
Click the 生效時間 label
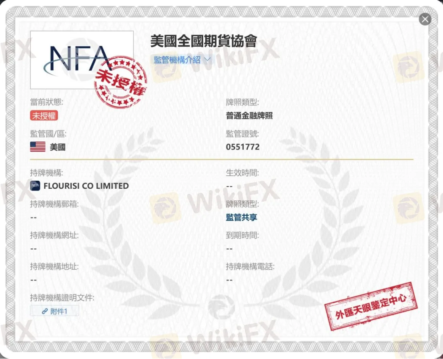243,173
